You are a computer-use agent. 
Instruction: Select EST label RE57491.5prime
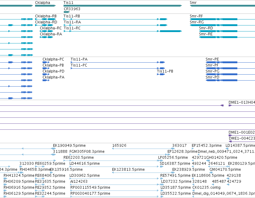pos(175,176)
